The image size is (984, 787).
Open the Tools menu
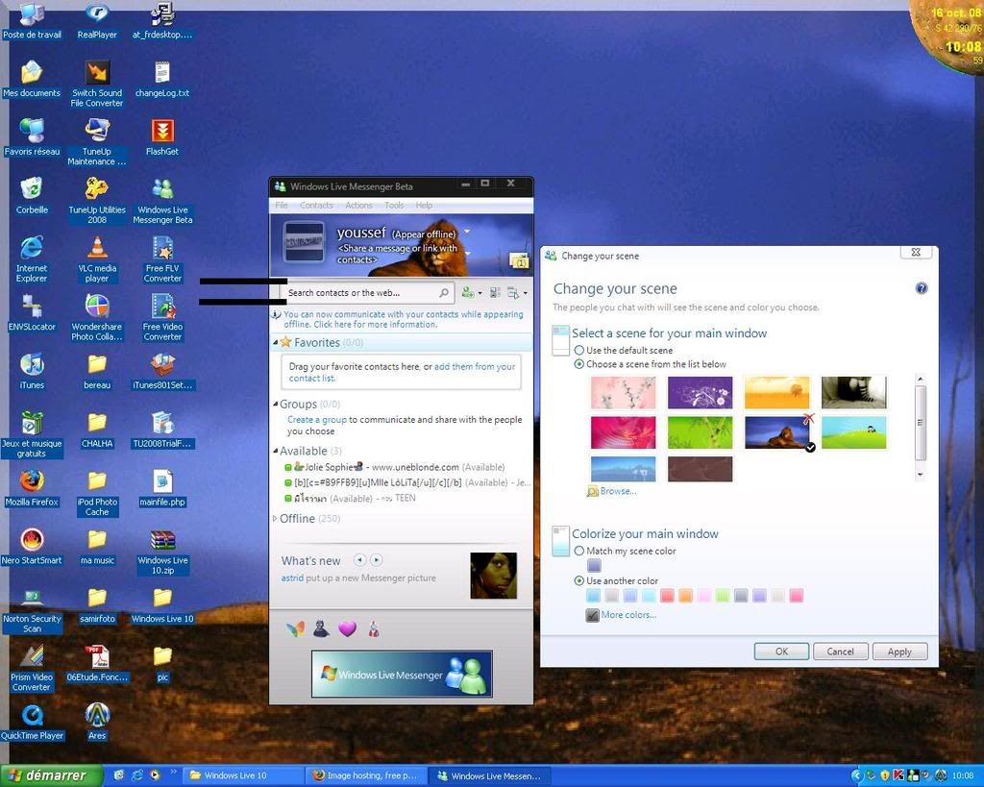(x=394, y=206)
